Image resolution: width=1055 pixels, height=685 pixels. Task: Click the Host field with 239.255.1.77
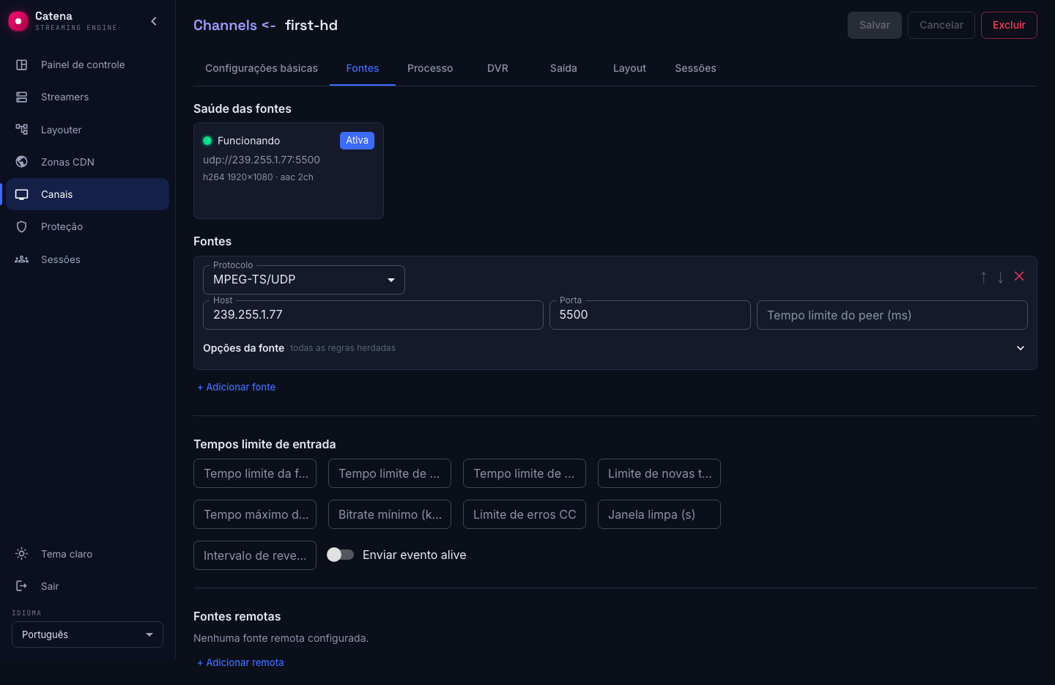(x=373, y=315)
